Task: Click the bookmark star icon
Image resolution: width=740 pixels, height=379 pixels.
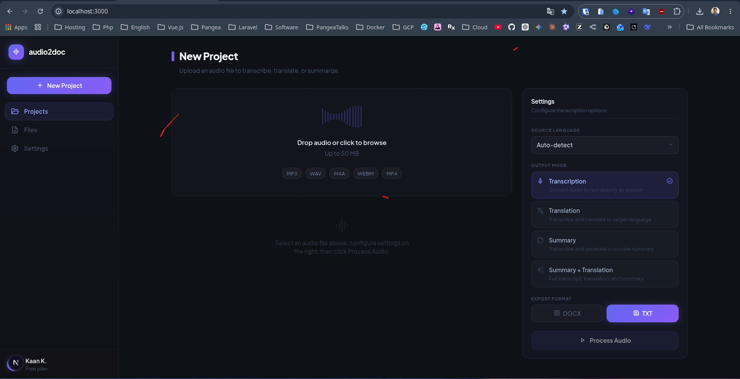Action: tap(564, 11)
